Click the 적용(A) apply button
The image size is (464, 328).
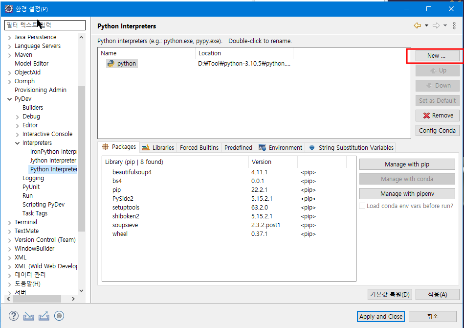pos(438,295)
